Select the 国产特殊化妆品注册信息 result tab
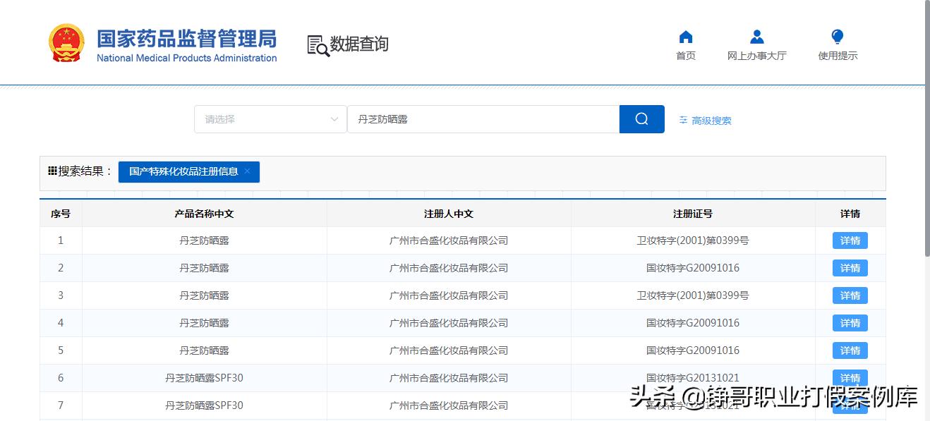Image resolution: width=930 pixels, height=421 pixels. click(183, 171)
